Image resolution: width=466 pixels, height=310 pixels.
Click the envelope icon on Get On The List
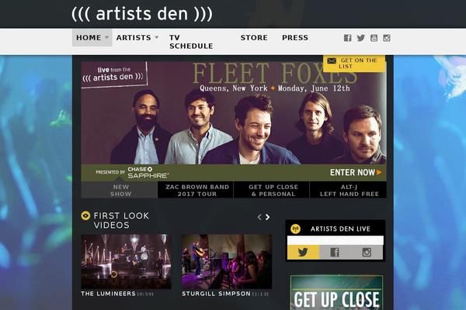(332, 61)
